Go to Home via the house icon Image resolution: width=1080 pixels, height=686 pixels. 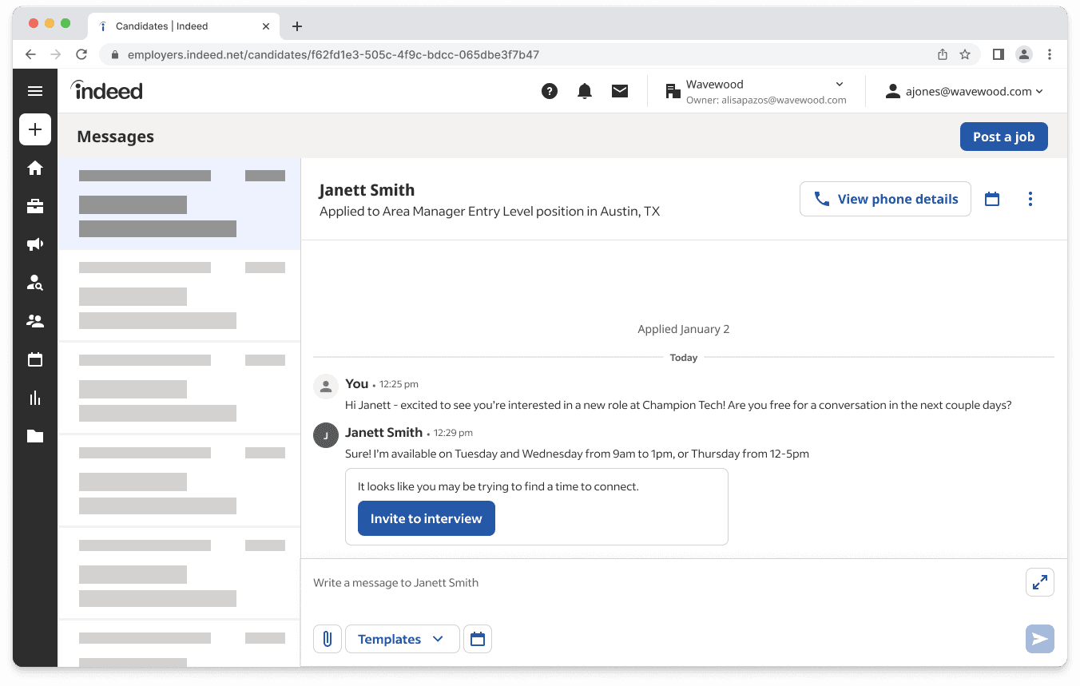click(35, 168)
